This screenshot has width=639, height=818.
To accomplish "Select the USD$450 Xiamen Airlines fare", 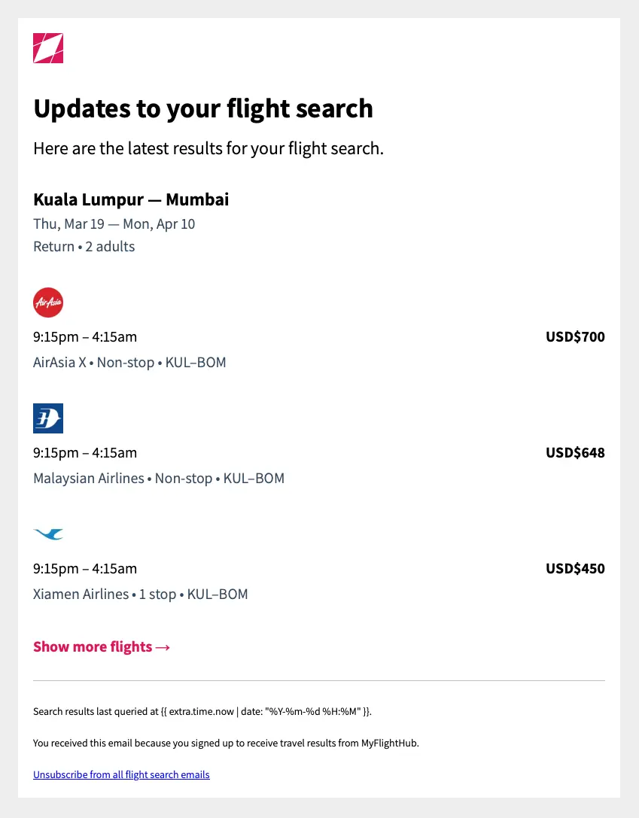I will coord(575,568).
